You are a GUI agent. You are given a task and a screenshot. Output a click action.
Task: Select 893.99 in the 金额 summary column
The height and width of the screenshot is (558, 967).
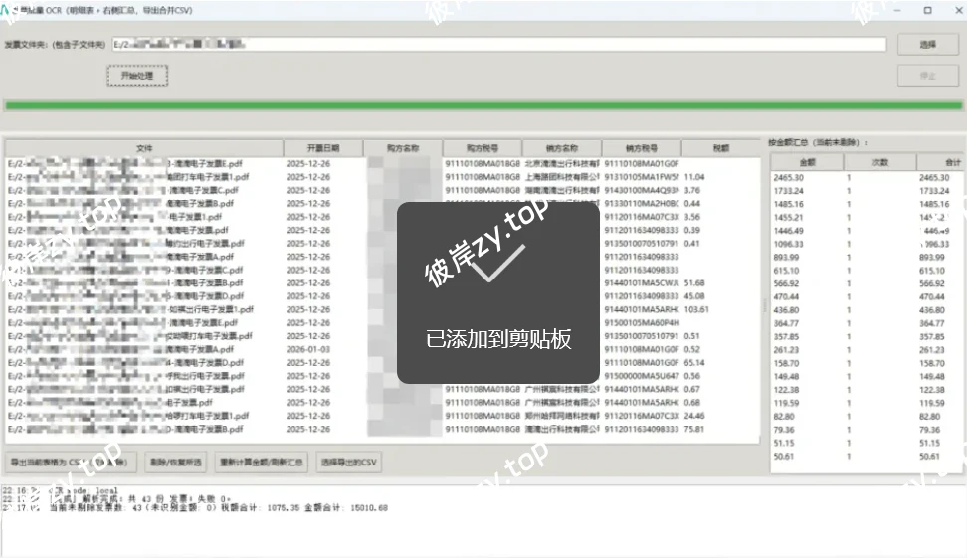(786, 257)
